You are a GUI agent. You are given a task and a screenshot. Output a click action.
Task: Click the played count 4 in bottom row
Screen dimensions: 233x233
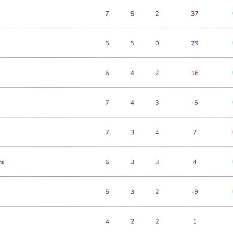pos(107,221)
